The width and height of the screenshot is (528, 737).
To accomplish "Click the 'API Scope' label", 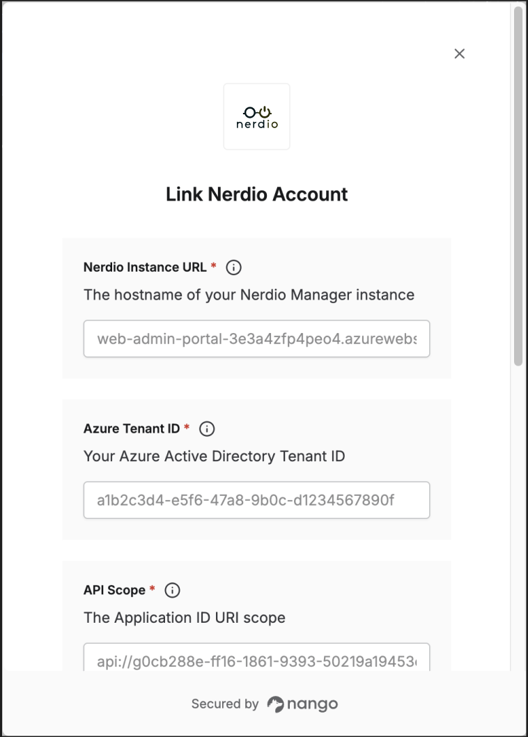I will 114,590.
